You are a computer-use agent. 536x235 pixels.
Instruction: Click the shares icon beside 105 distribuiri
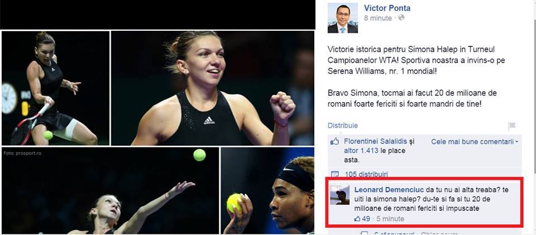tap(335, 174)
